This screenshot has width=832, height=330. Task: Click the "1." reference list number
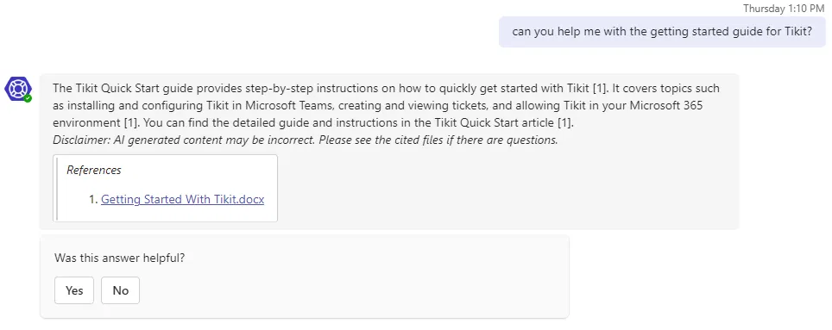coord(93,200)
